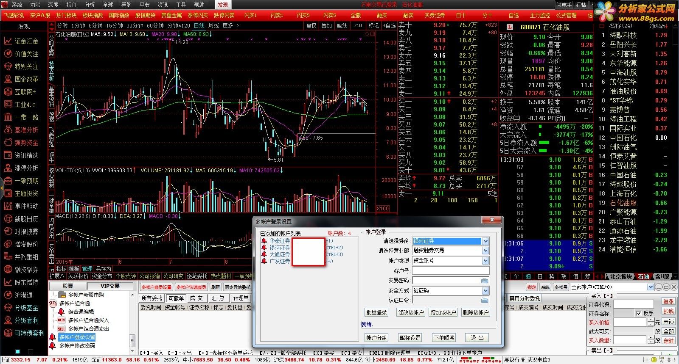679x364 pixels.
Task: Click the bell icon beside 广发证券 account
Action: [x=264, y=261]
